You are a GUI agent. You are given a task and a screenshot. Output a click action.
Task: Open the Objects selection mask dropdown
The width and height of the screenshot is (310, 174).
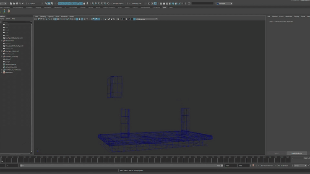[x=35, y=3]
